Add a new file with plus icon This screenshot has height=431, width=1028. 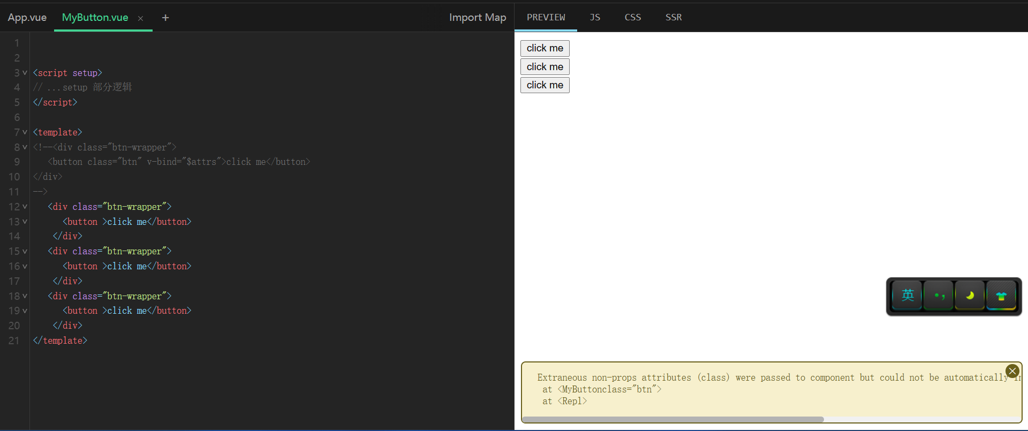[165, 18]
